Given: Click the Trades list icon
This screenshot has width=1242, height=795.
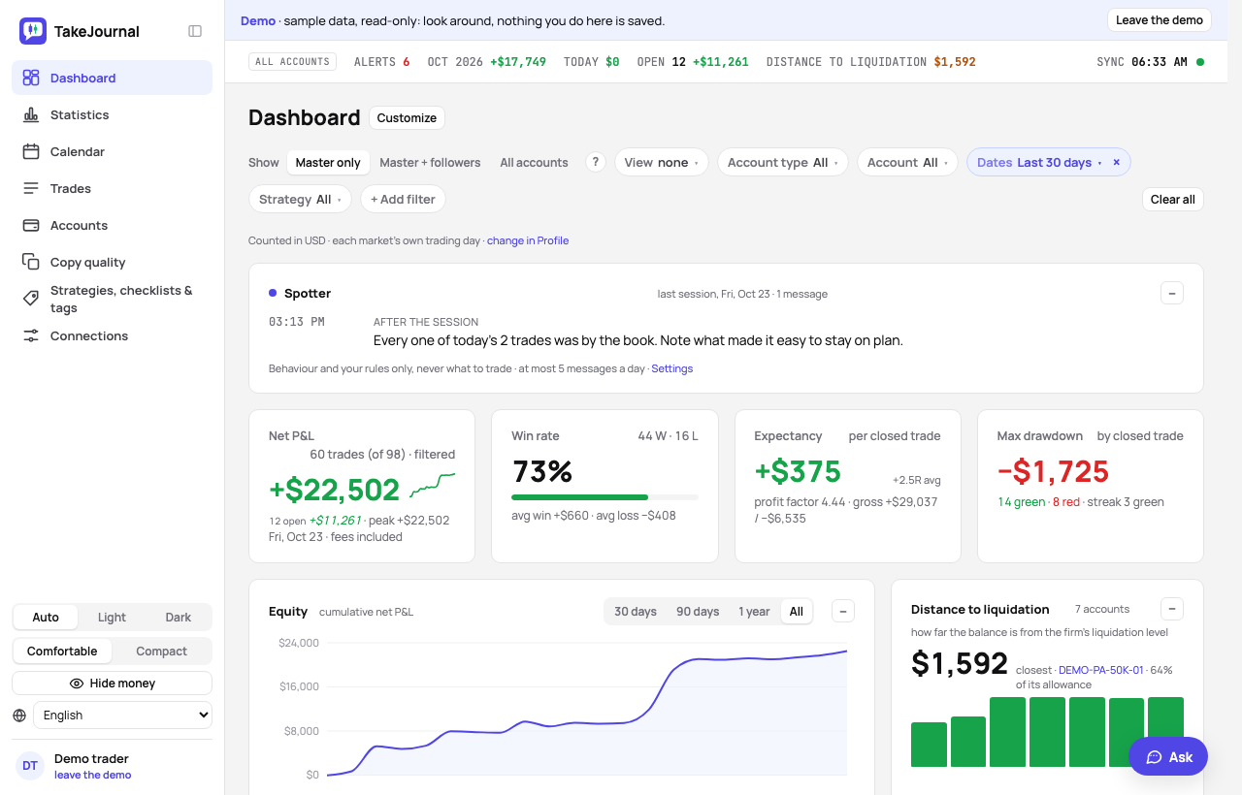Looking at the screenshot, I should pyautogui.click(x=31, y=188).
